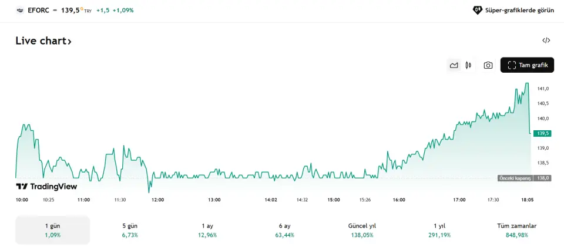This screenshot has height=247, width=564.
Task: Switch to candlestick chart style
Action: click(x=468, y=65)
